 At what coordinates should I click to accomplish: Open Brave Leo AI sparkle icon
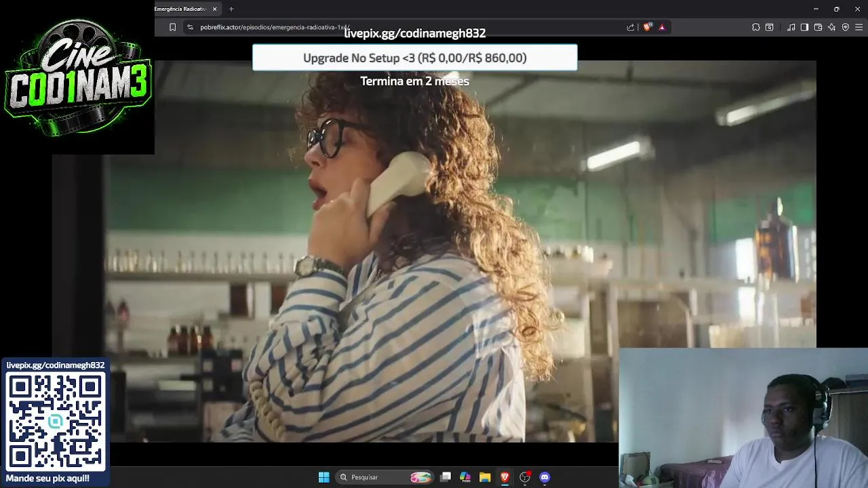831,27
